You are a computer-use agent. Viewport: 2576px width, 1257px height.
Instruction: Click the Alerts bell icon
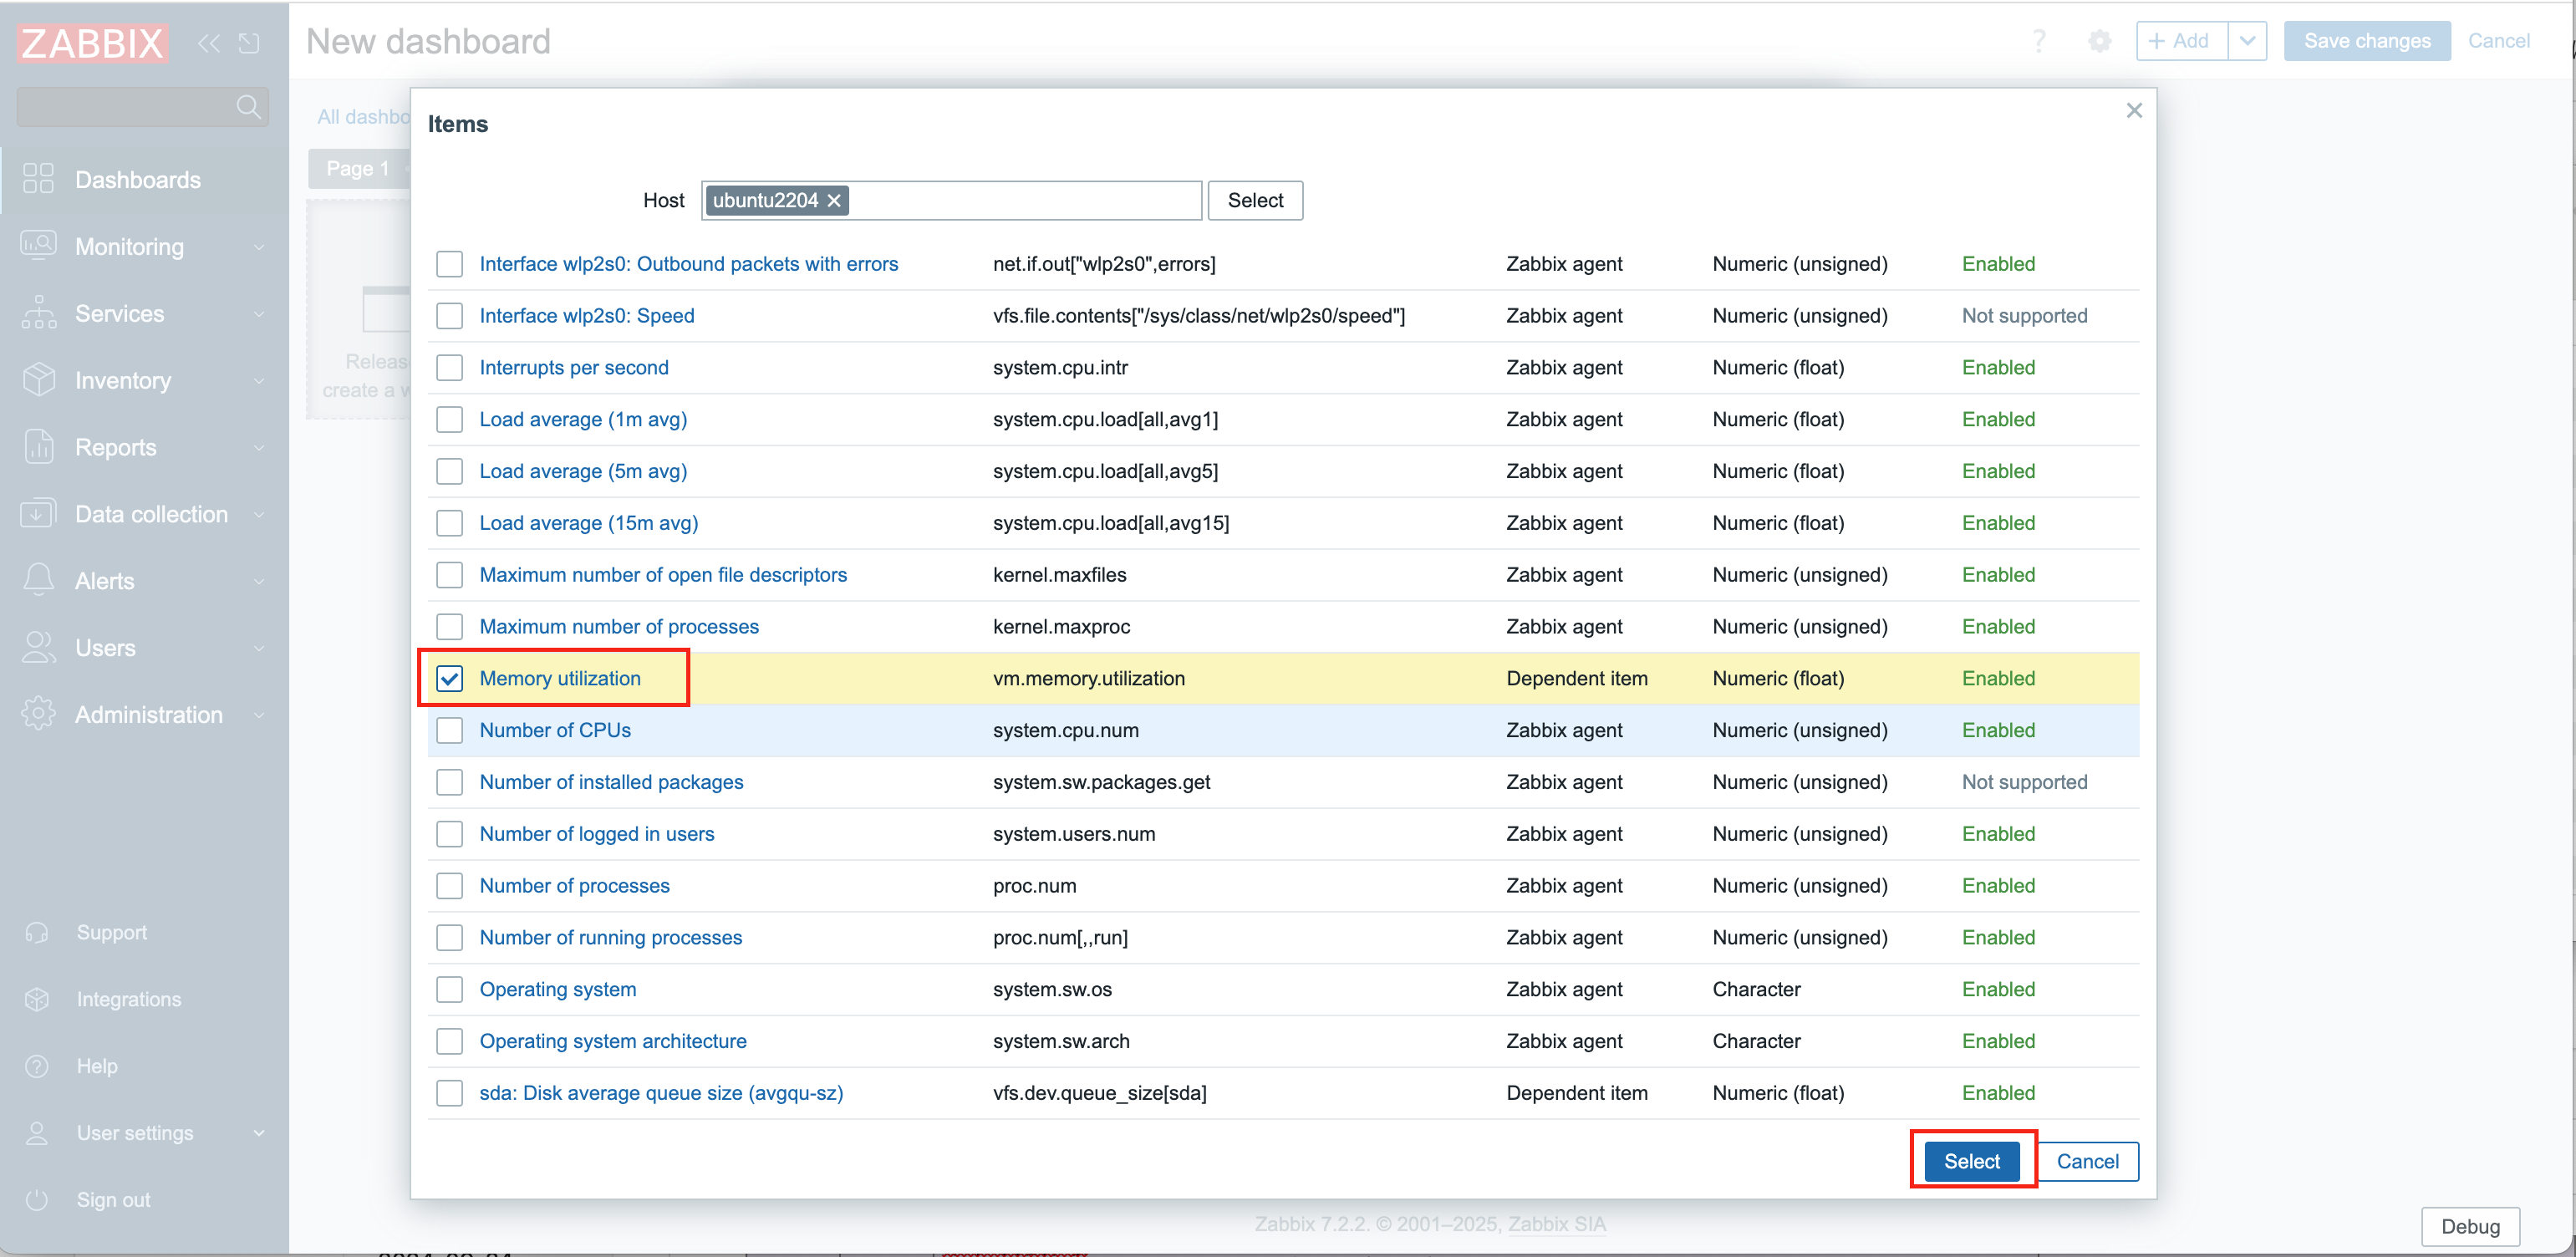[x=38, y=581]
